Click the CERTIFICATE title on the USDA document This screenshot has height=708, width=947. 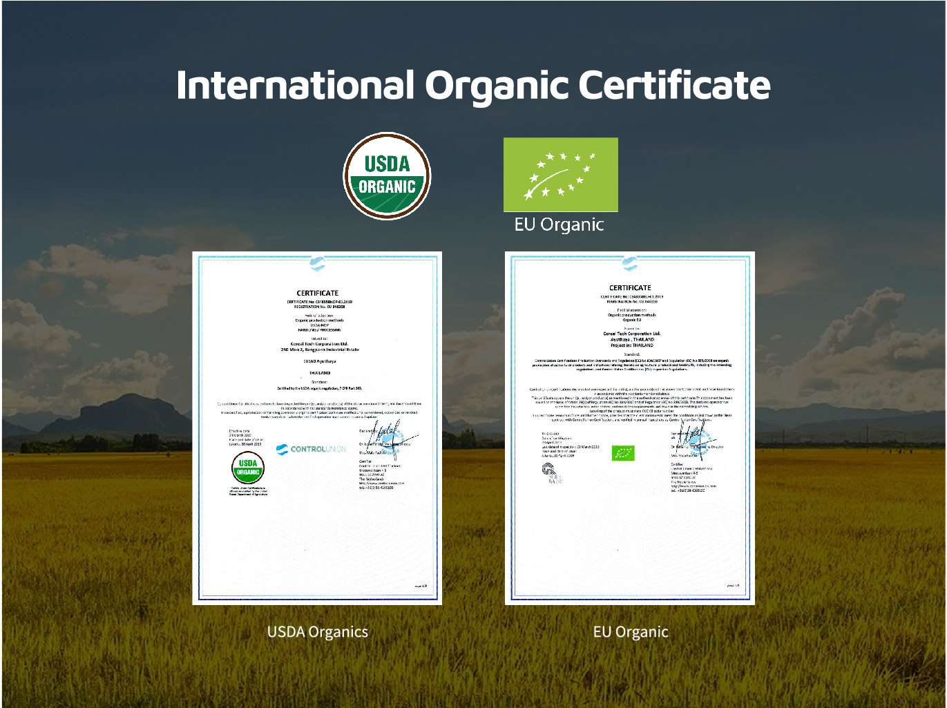click(318, 293)
